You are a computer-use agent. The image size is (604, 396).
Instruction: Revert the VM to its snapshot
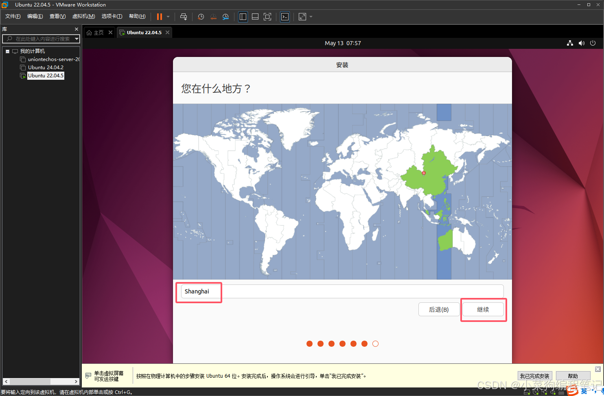pyautogui.click(x=213, y=17)
